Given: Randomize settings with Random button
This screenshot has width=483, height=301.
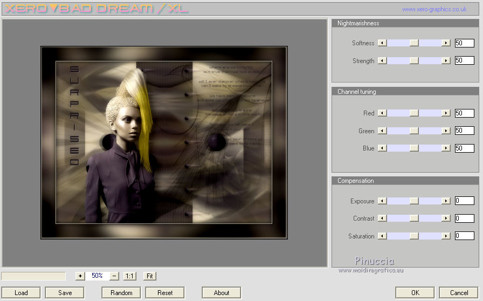Looking at the screenshot, I should pos(121,293).
